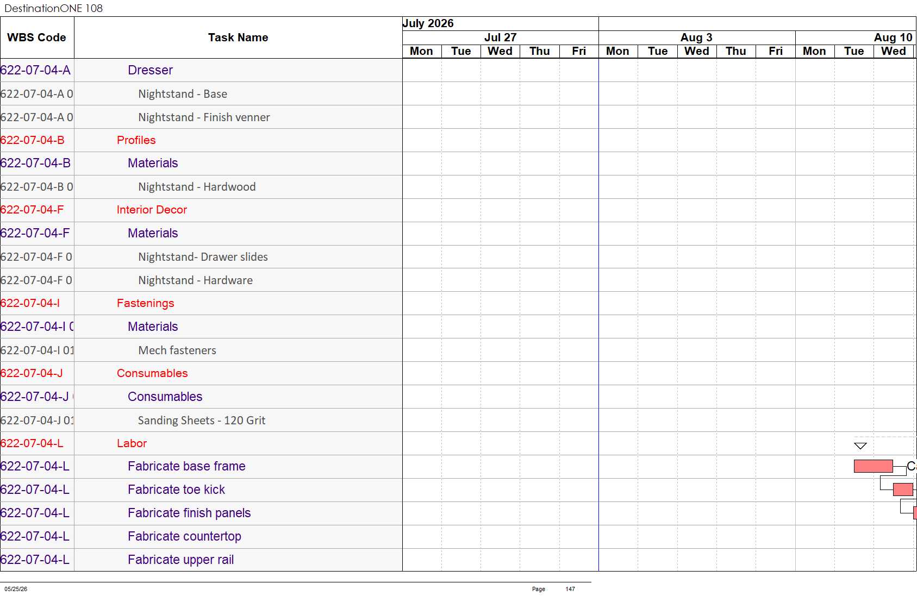The image size is (917, 596).
Task: Click the Thu header under Aug 3
Action: click(735, 51)
